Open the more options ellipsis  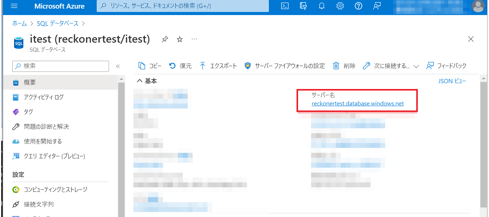point(194,39)
